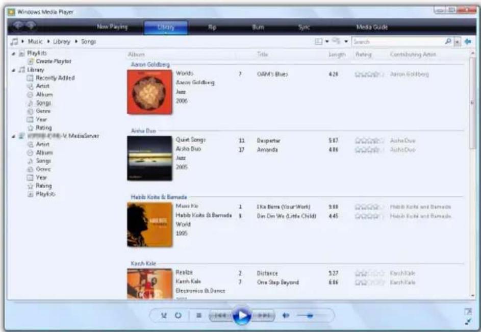Collapse the V MediaServer tree node
The width and height of the screenshot is (481, 332).
(13, 136)
